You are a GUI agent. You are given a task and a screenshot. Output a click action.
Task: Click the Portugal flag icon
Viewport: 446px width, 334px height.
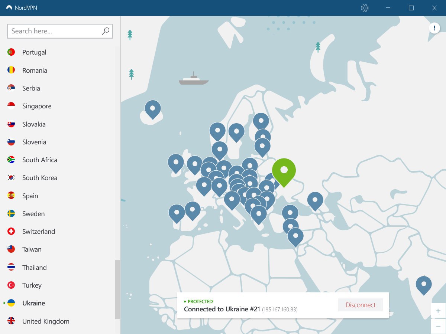(x=11, y=52)
